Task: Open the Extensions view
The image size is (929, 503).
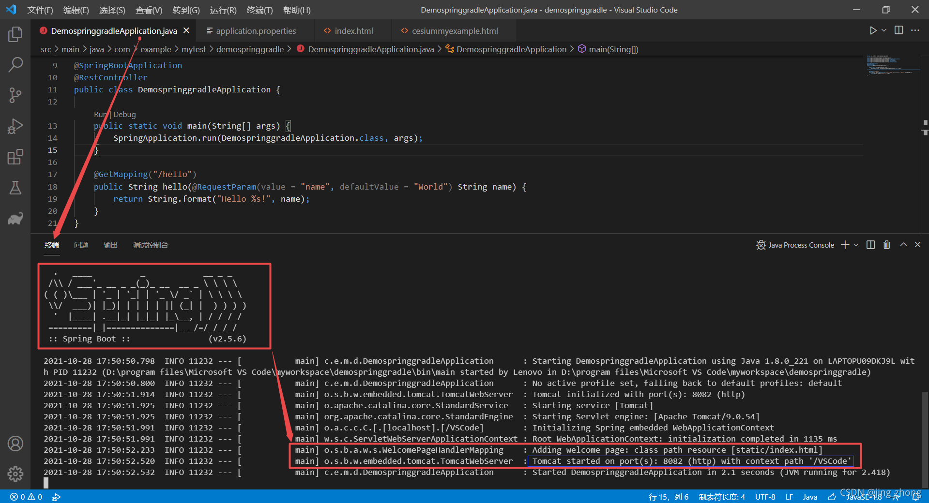Action: coord(15,157)
